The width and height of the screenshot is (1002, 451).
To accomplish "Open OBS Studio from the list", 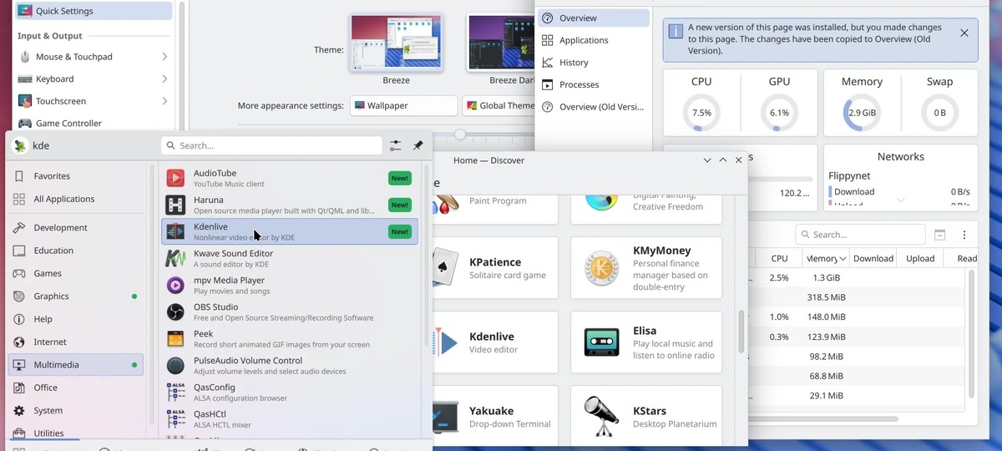I will [x=289, y=312].
